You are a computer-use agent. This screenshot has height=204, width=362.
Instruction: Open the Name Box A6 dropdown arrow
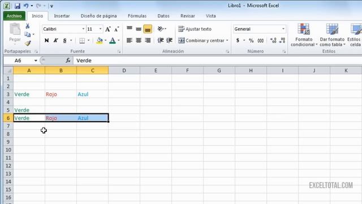[x=36, y=61]
